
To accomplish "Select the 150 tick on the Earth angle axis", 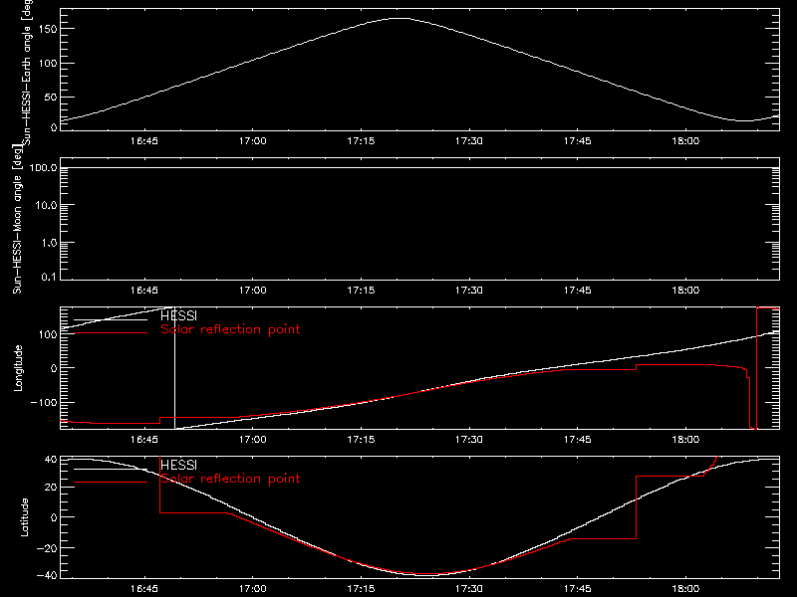I will (x=48, y=29).
